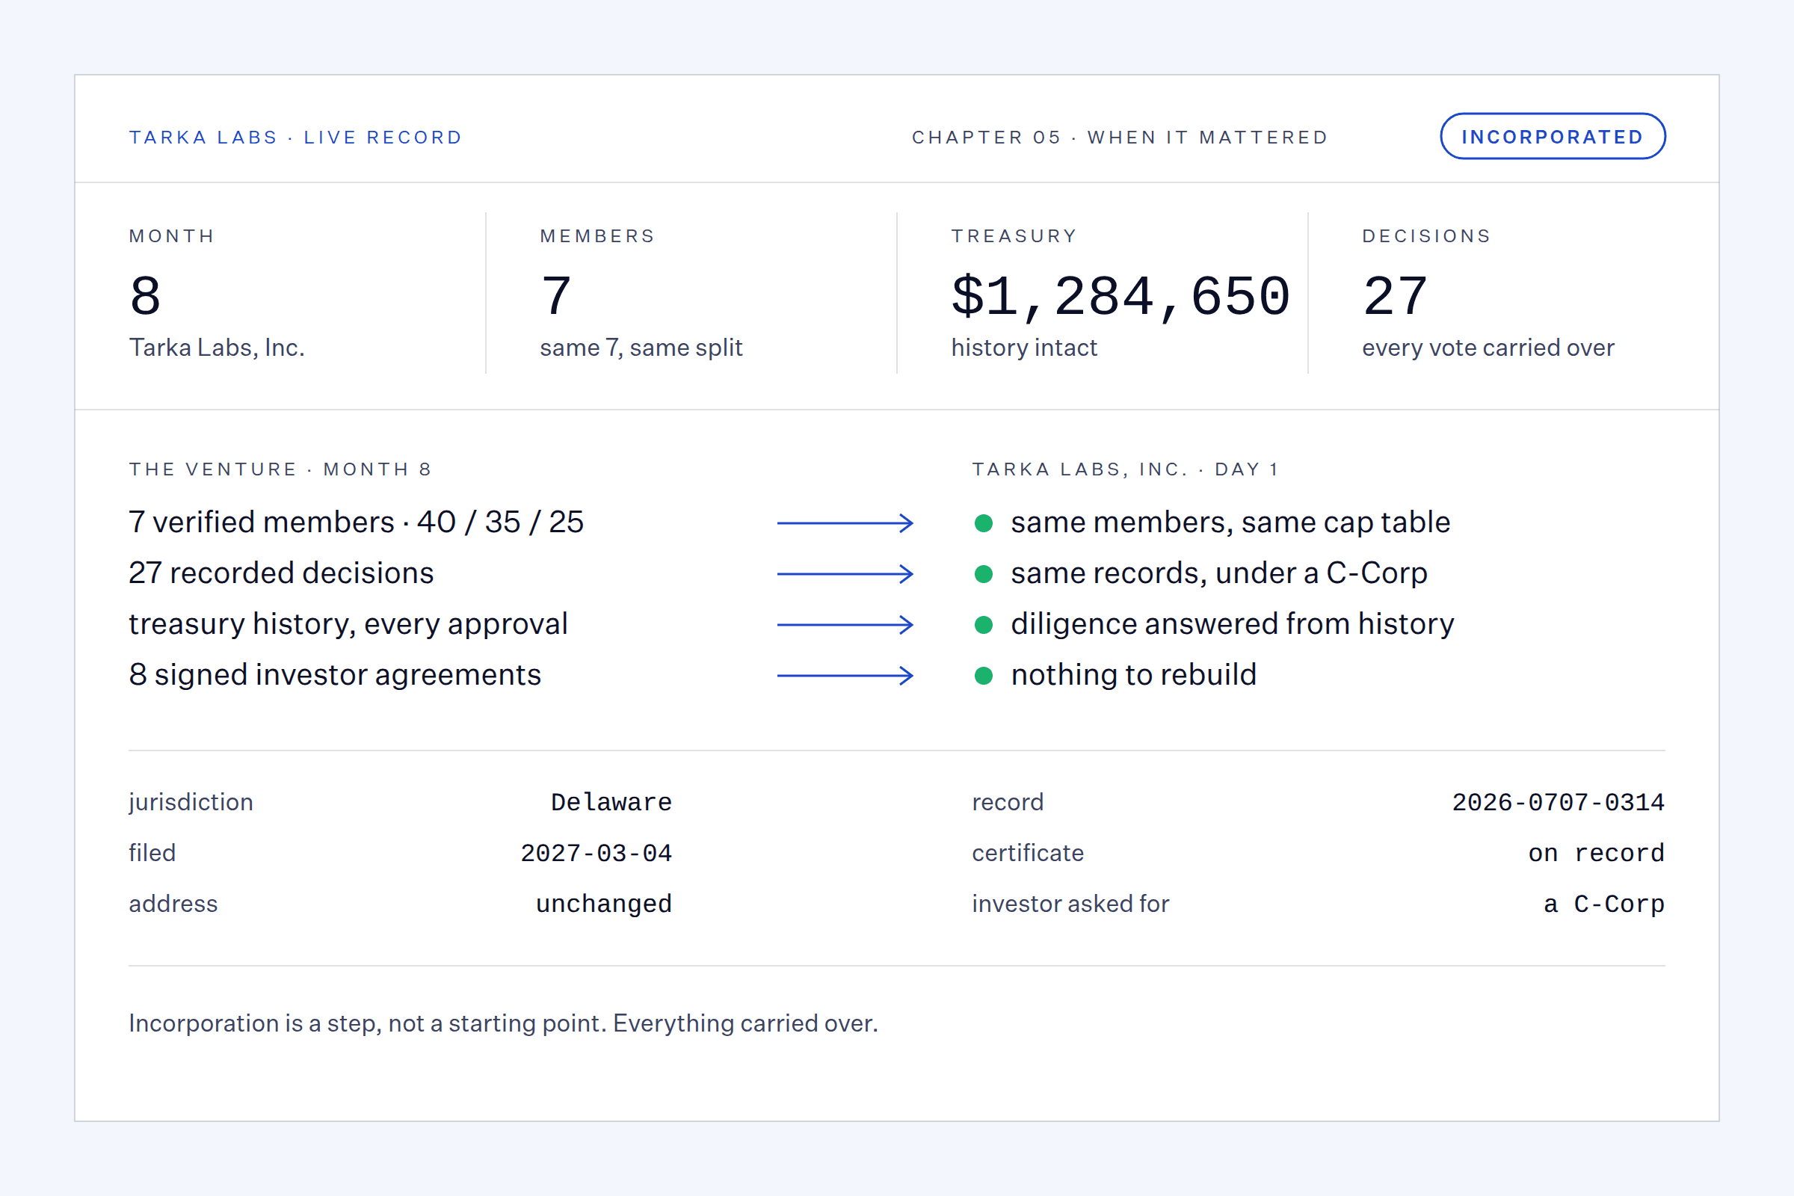
Task: Click 'diligence answered from history'
Action: click(x=1232, y=624)
